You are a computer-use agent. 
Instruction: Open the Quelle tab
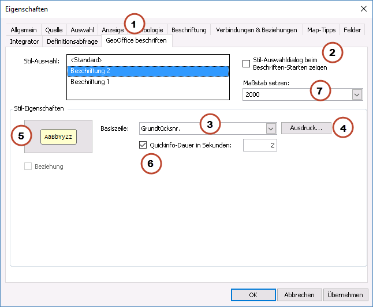click(x=54, y=30)
